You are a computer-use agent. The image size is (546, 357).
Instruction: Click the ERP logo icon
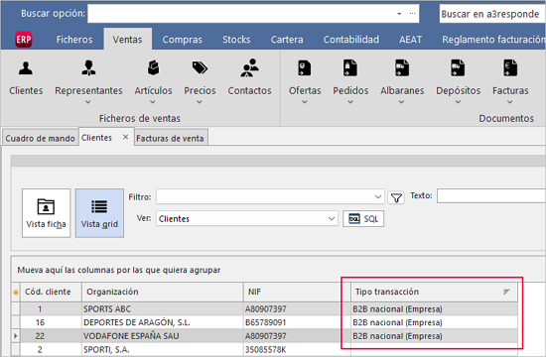24,40
